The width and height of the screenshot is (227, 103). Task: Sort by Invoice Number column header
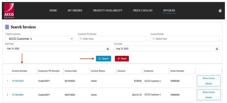pyautogui.click(x=20, y=71)
